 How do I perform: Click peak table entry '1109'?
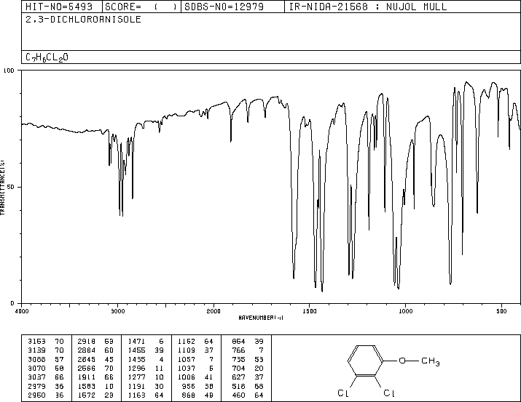click(187, 350)
